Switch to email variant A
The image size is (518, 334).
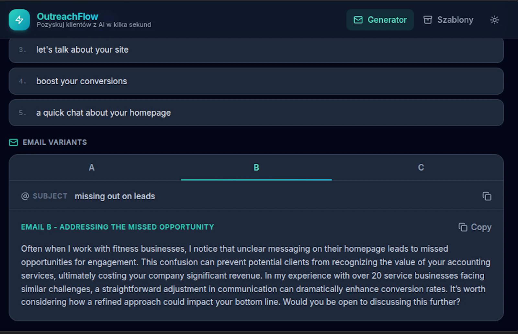pos(92,168)
